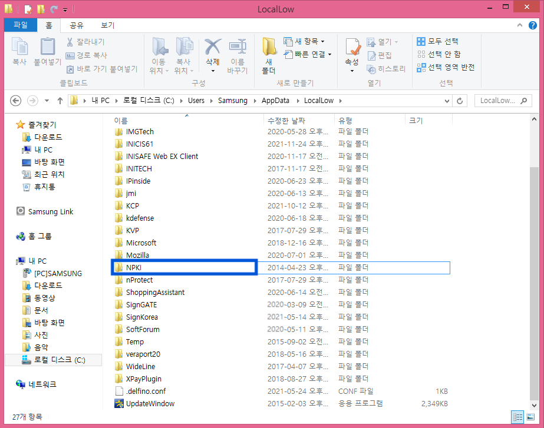Open Network (네트워크) in the sidebar
The width and height of the screenshot is (544, 428).
(36, 384)
